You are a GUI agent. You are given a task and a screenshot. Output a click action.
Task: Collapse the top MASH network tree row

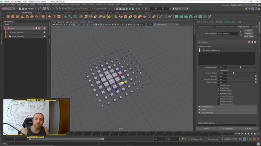tap(6, 28)
